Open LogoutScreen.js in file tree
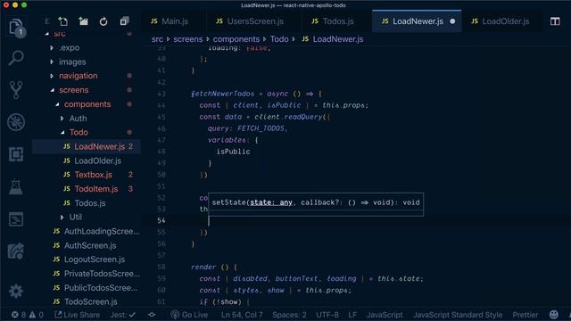The height and width of the screenshot is (321, 571). (x=95, y=259)
